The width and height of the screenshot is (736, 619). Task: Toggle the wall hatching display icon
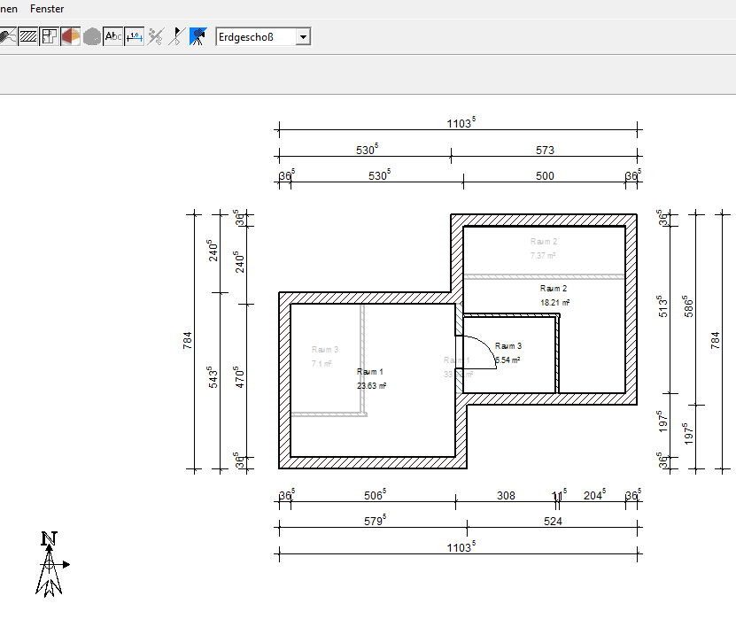coord(28,36)
